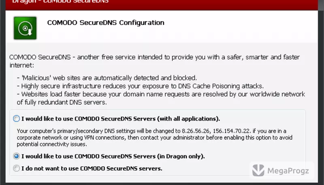Select do not want SecureDNS servers option
The image size is (324, 185).
[x=16, y=168]
